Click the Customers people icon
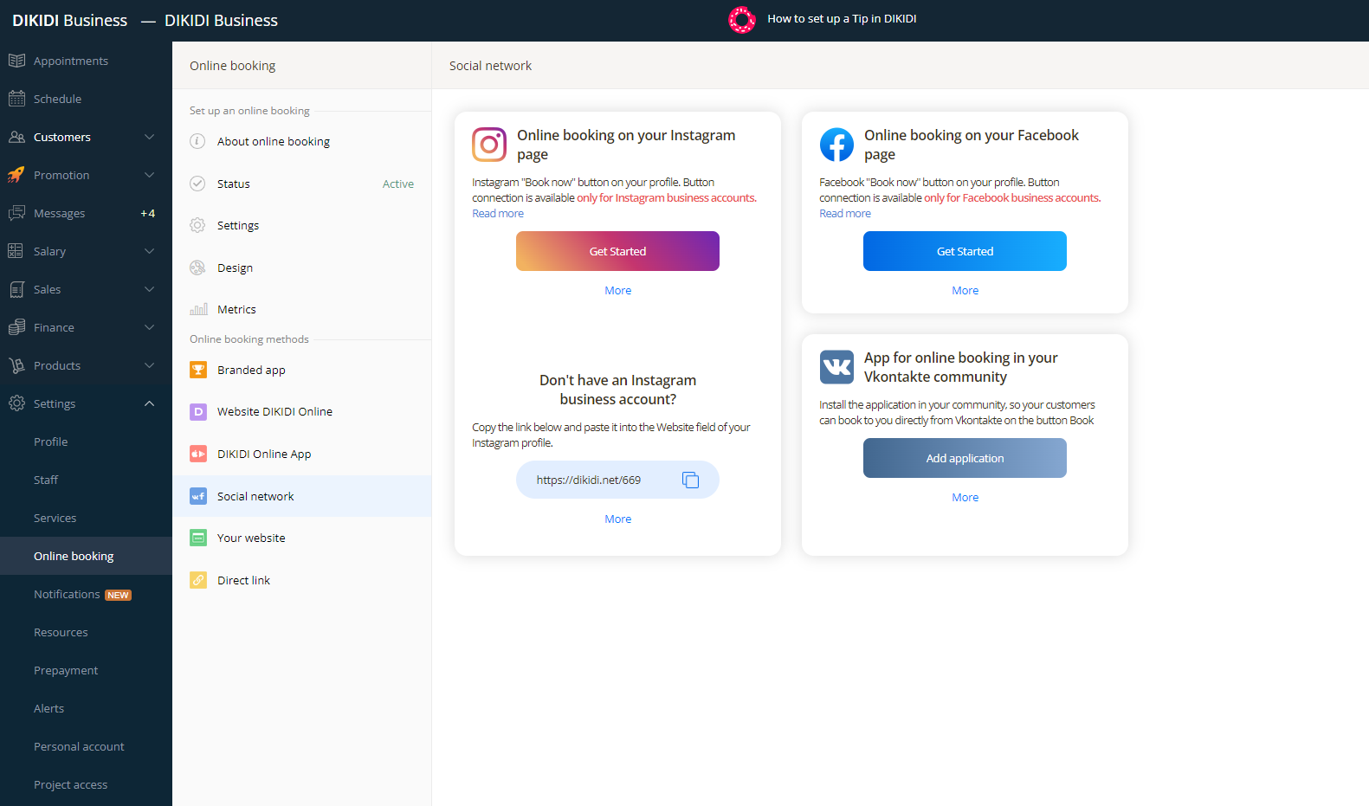Viewport: 1369px width, 806px height. [x=16, y=137]
